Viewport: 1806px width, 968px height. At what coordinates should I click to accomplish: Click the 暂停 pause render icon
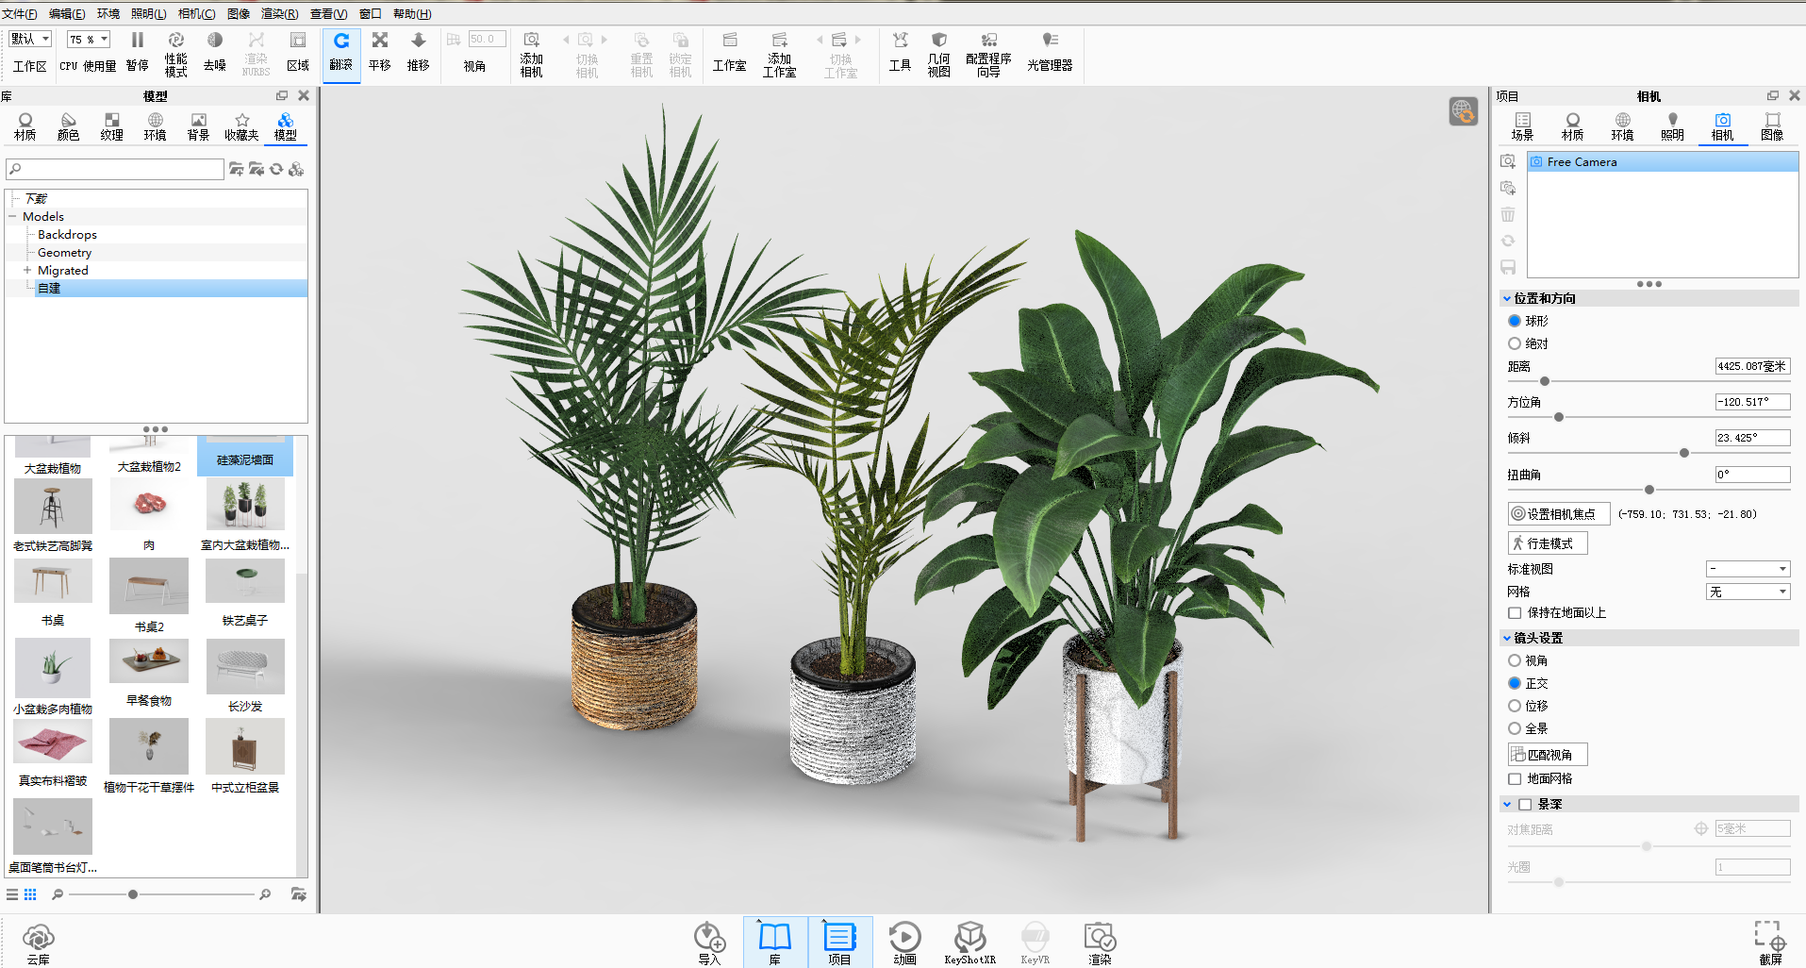pos(137,52)
